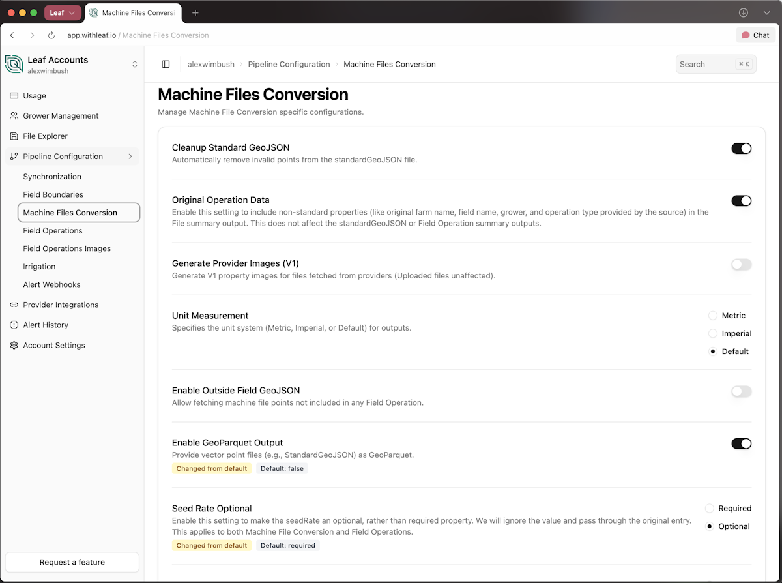
Task: Click the Search input field
Action: 706,64
